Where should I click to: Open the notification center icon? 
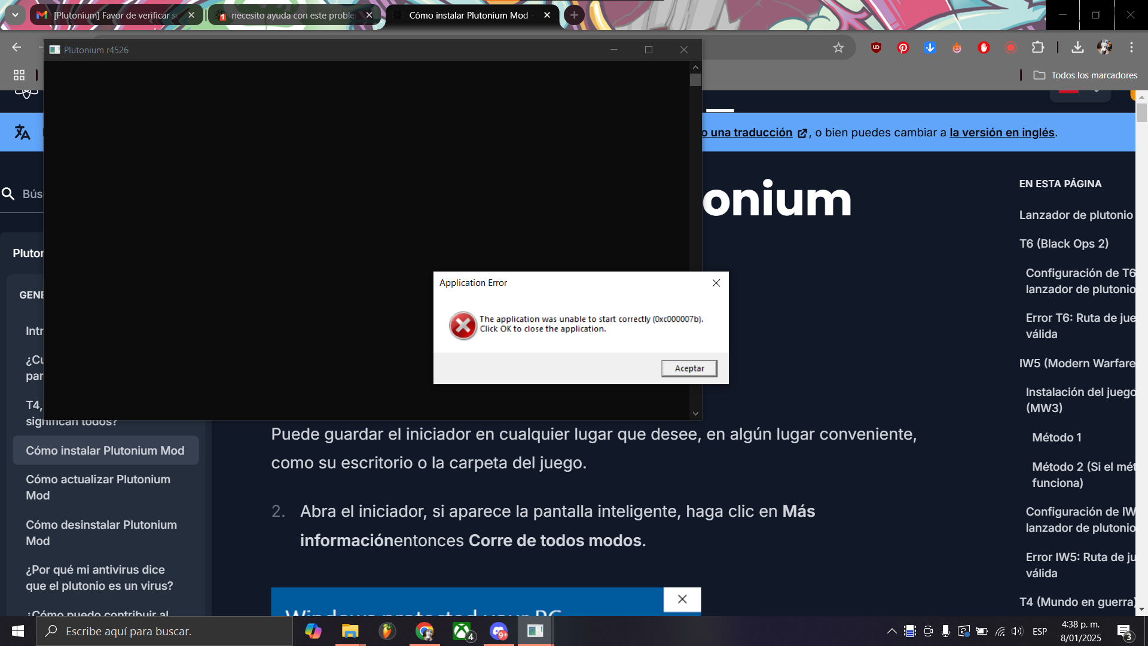pyautogui.click(x=1124, y=632)
